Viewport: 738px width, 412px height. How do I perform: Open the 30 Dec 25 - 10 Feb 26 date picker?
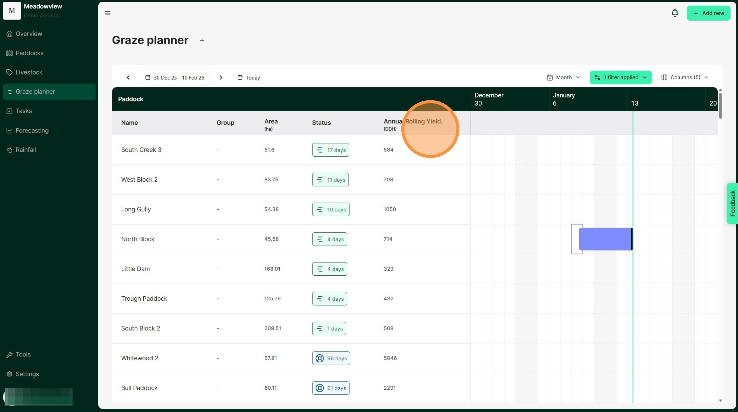175,77
